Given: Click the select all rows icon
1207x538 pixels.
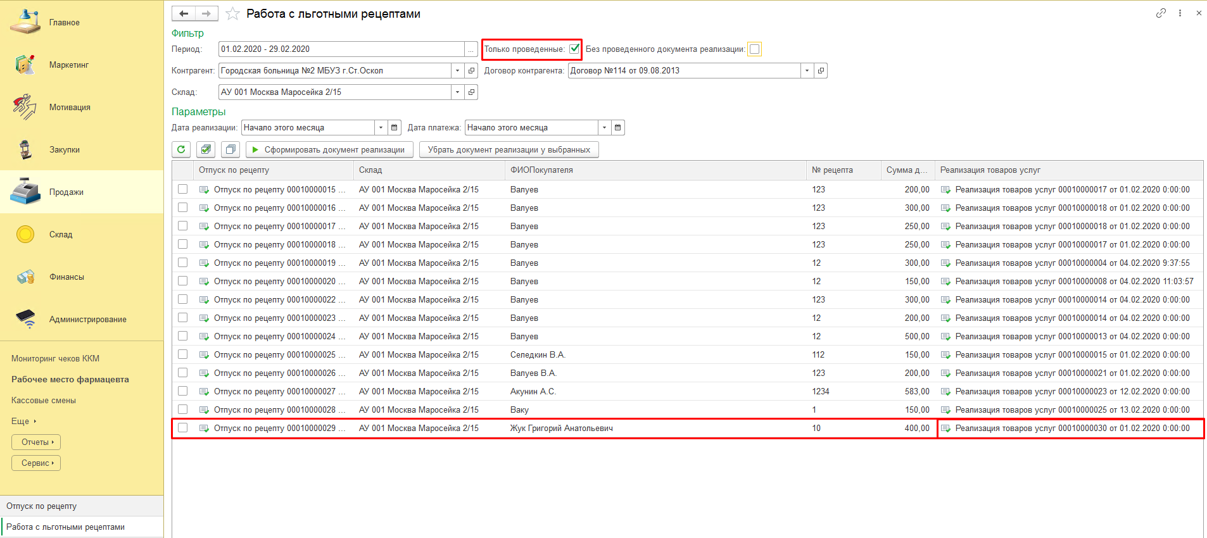Looking at the screenshot, I should pyautogui.click(x=206, y=149).
